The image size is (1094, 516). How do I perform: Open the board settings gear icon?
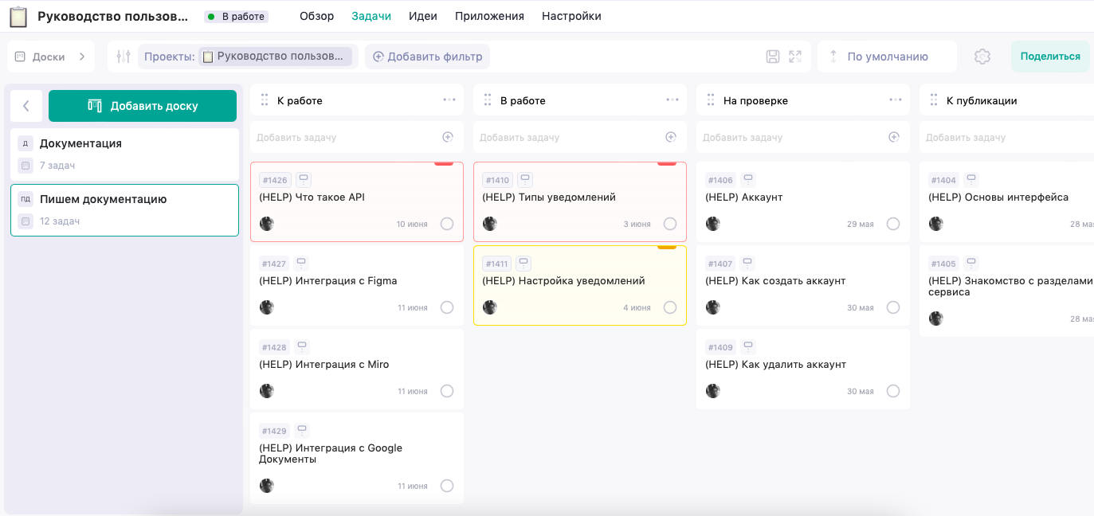pyautogui.click(x=982, y=56)
